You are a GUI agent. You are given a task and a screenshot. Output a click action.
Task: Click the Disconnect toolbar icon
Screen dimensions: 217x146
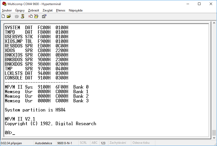(23, 16)
